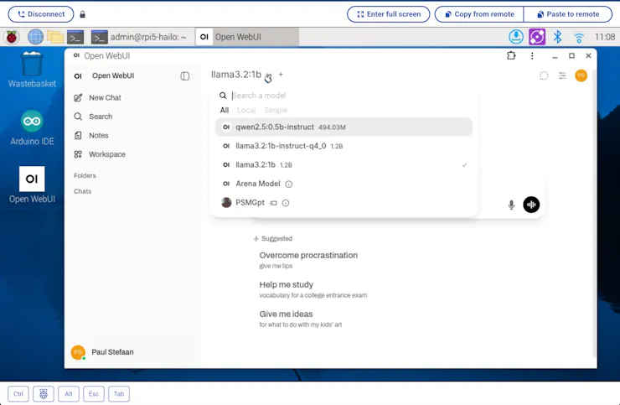
Task: Open the purple tray application icon
Action: click(537, 37)
